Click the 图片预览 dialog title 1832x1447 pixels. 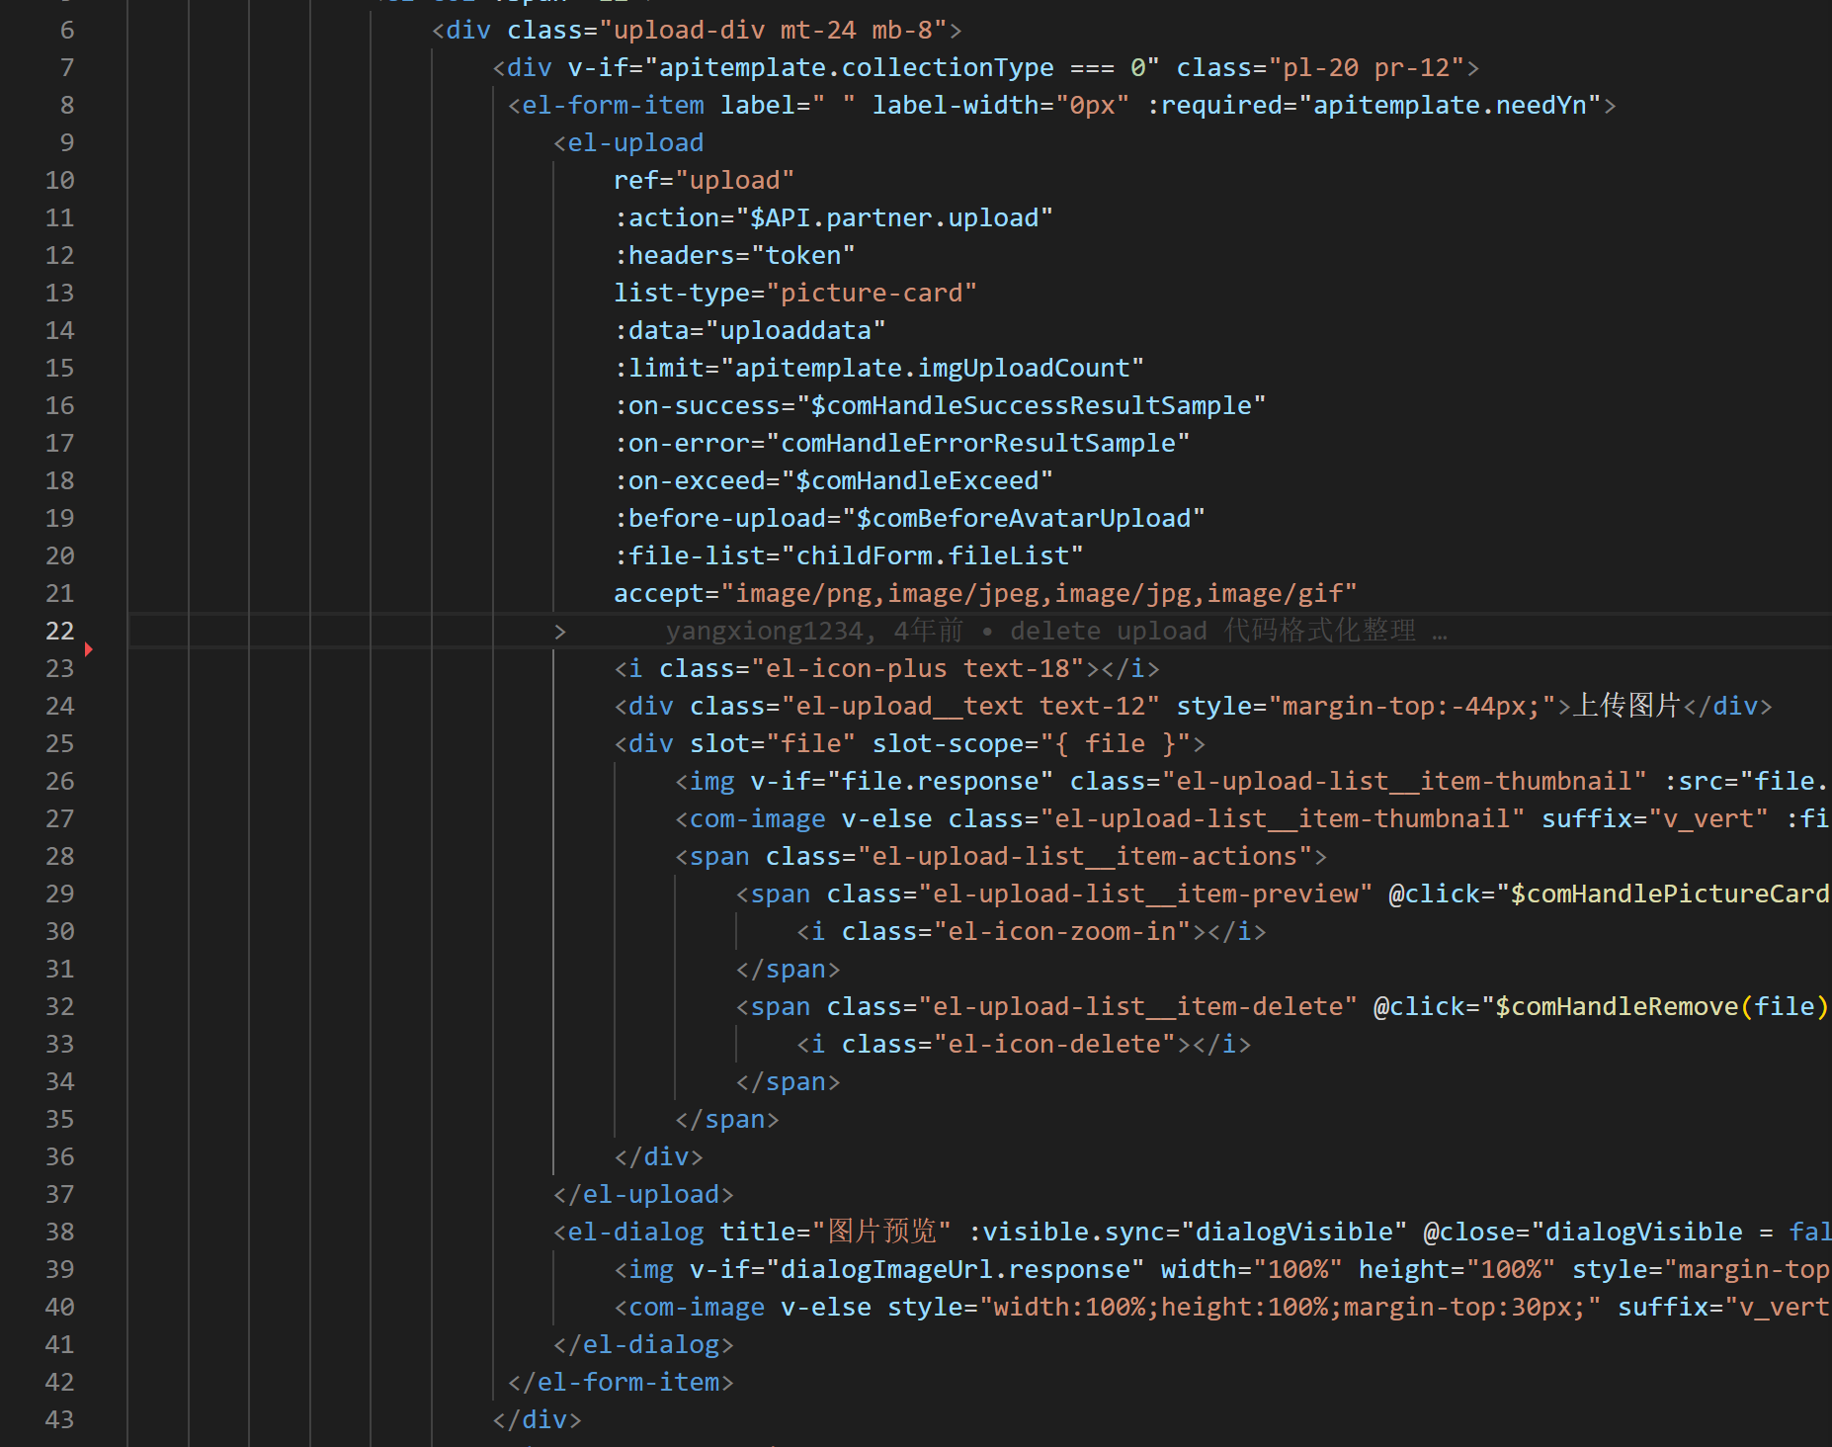[881, 1232]
